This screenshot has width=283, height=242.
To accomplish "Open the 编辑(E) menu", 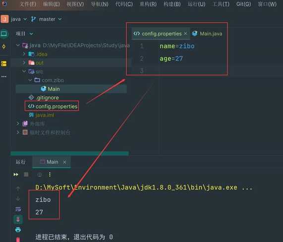I will tap(52, 4).
